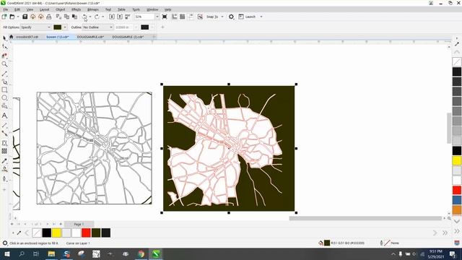
Task: Expand the Launch dropdown arrow
Action: [261, 17]
